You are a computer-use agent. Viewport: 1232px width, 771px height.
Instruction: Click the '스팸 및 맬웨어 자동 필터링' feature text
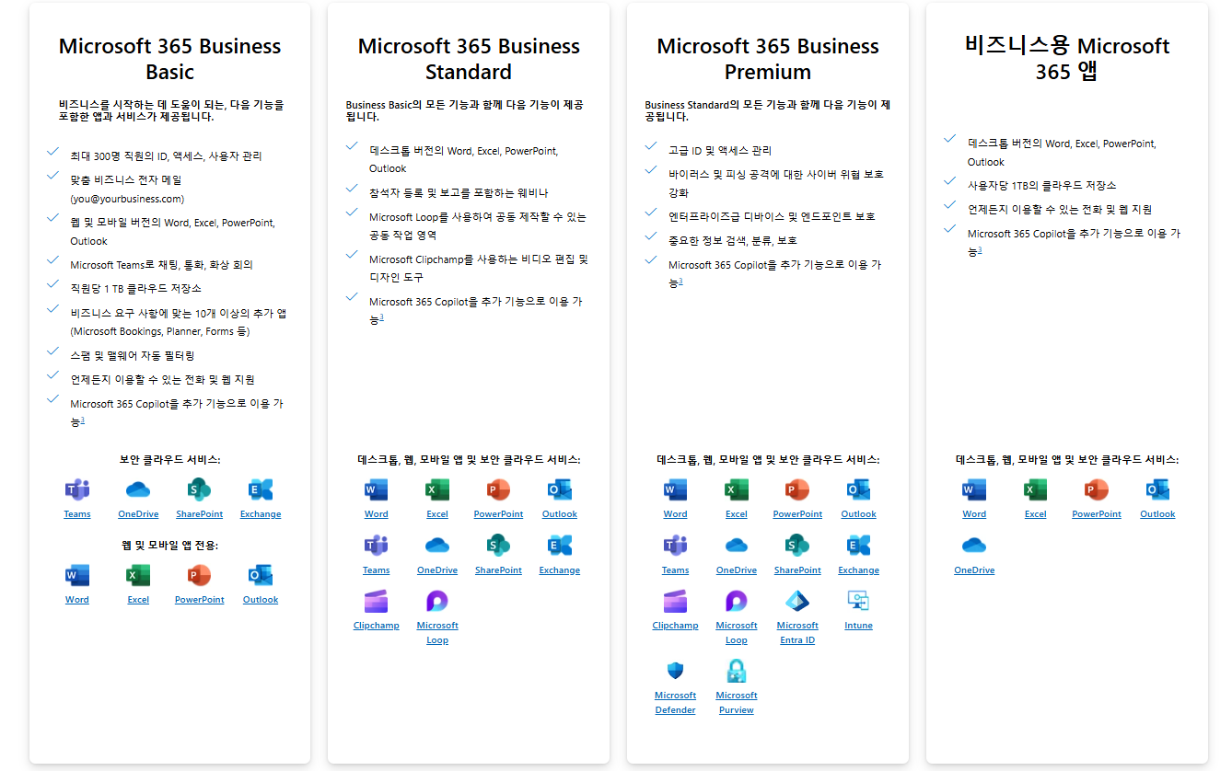click(x=133, y=355)
